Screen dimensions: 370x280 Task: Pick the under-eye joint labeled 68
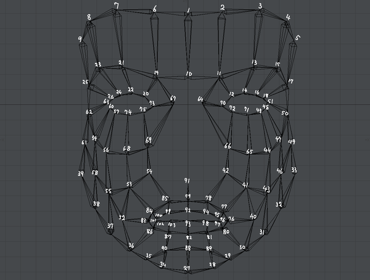[126, 149]
